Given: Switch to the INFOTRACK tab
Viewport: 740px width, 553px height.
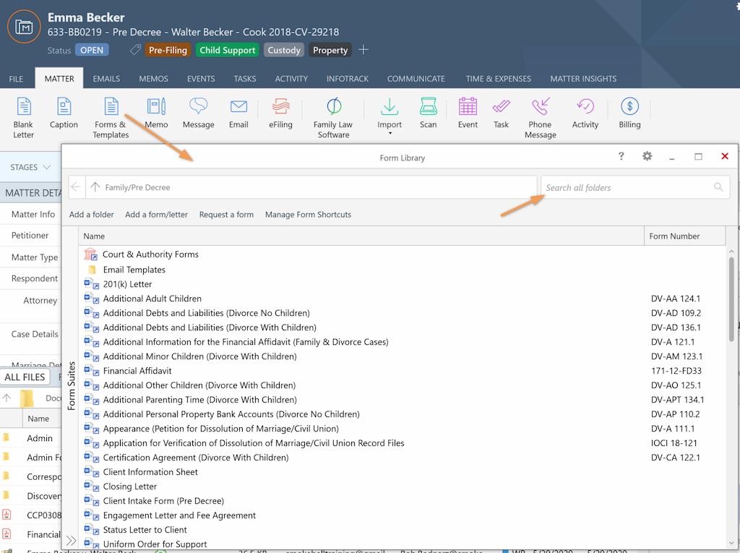Looking at the screenshot, I should click(x=348, y=79).
